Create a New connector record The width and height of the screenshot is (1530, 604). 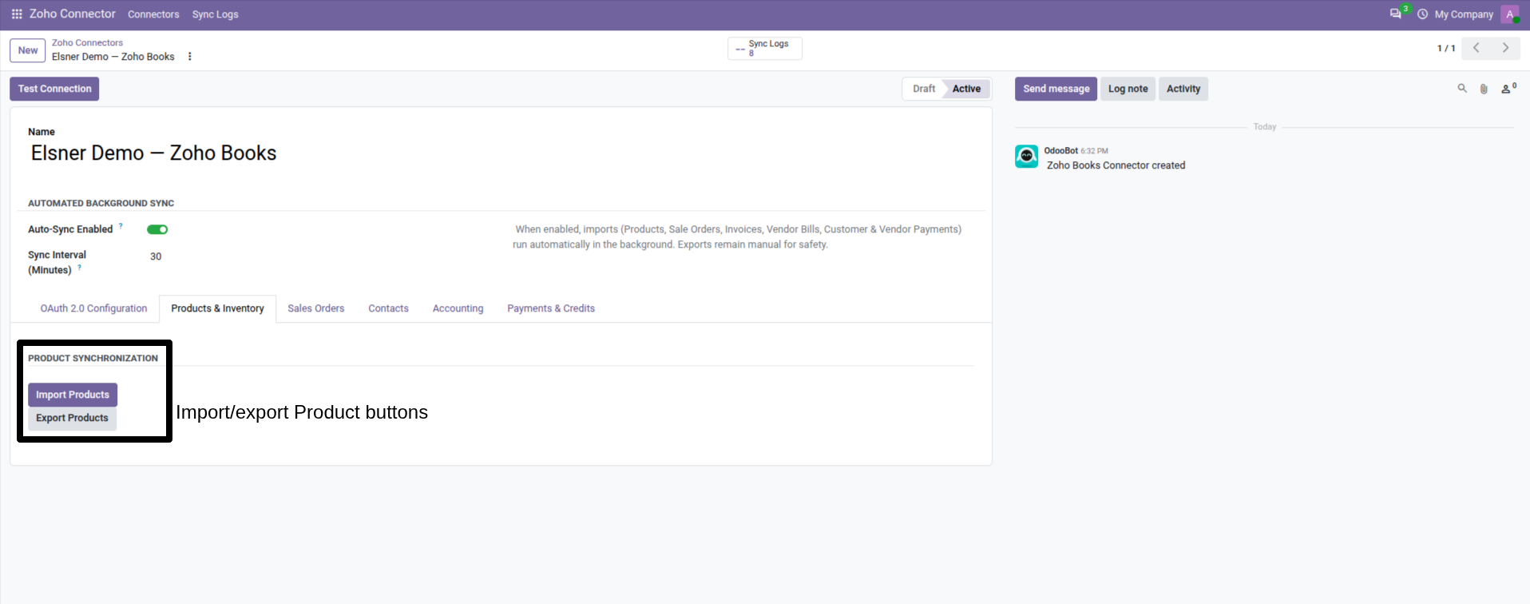point(28,50)
